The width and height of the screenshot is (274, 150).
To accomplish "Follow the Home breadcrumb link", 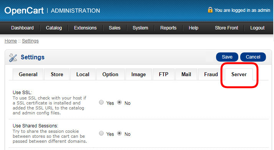I will [11, 41].
